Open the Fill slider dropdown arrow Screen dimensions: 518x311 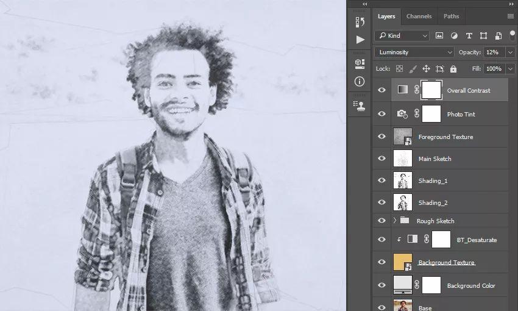pyautogui.click(x=511, y=69)
